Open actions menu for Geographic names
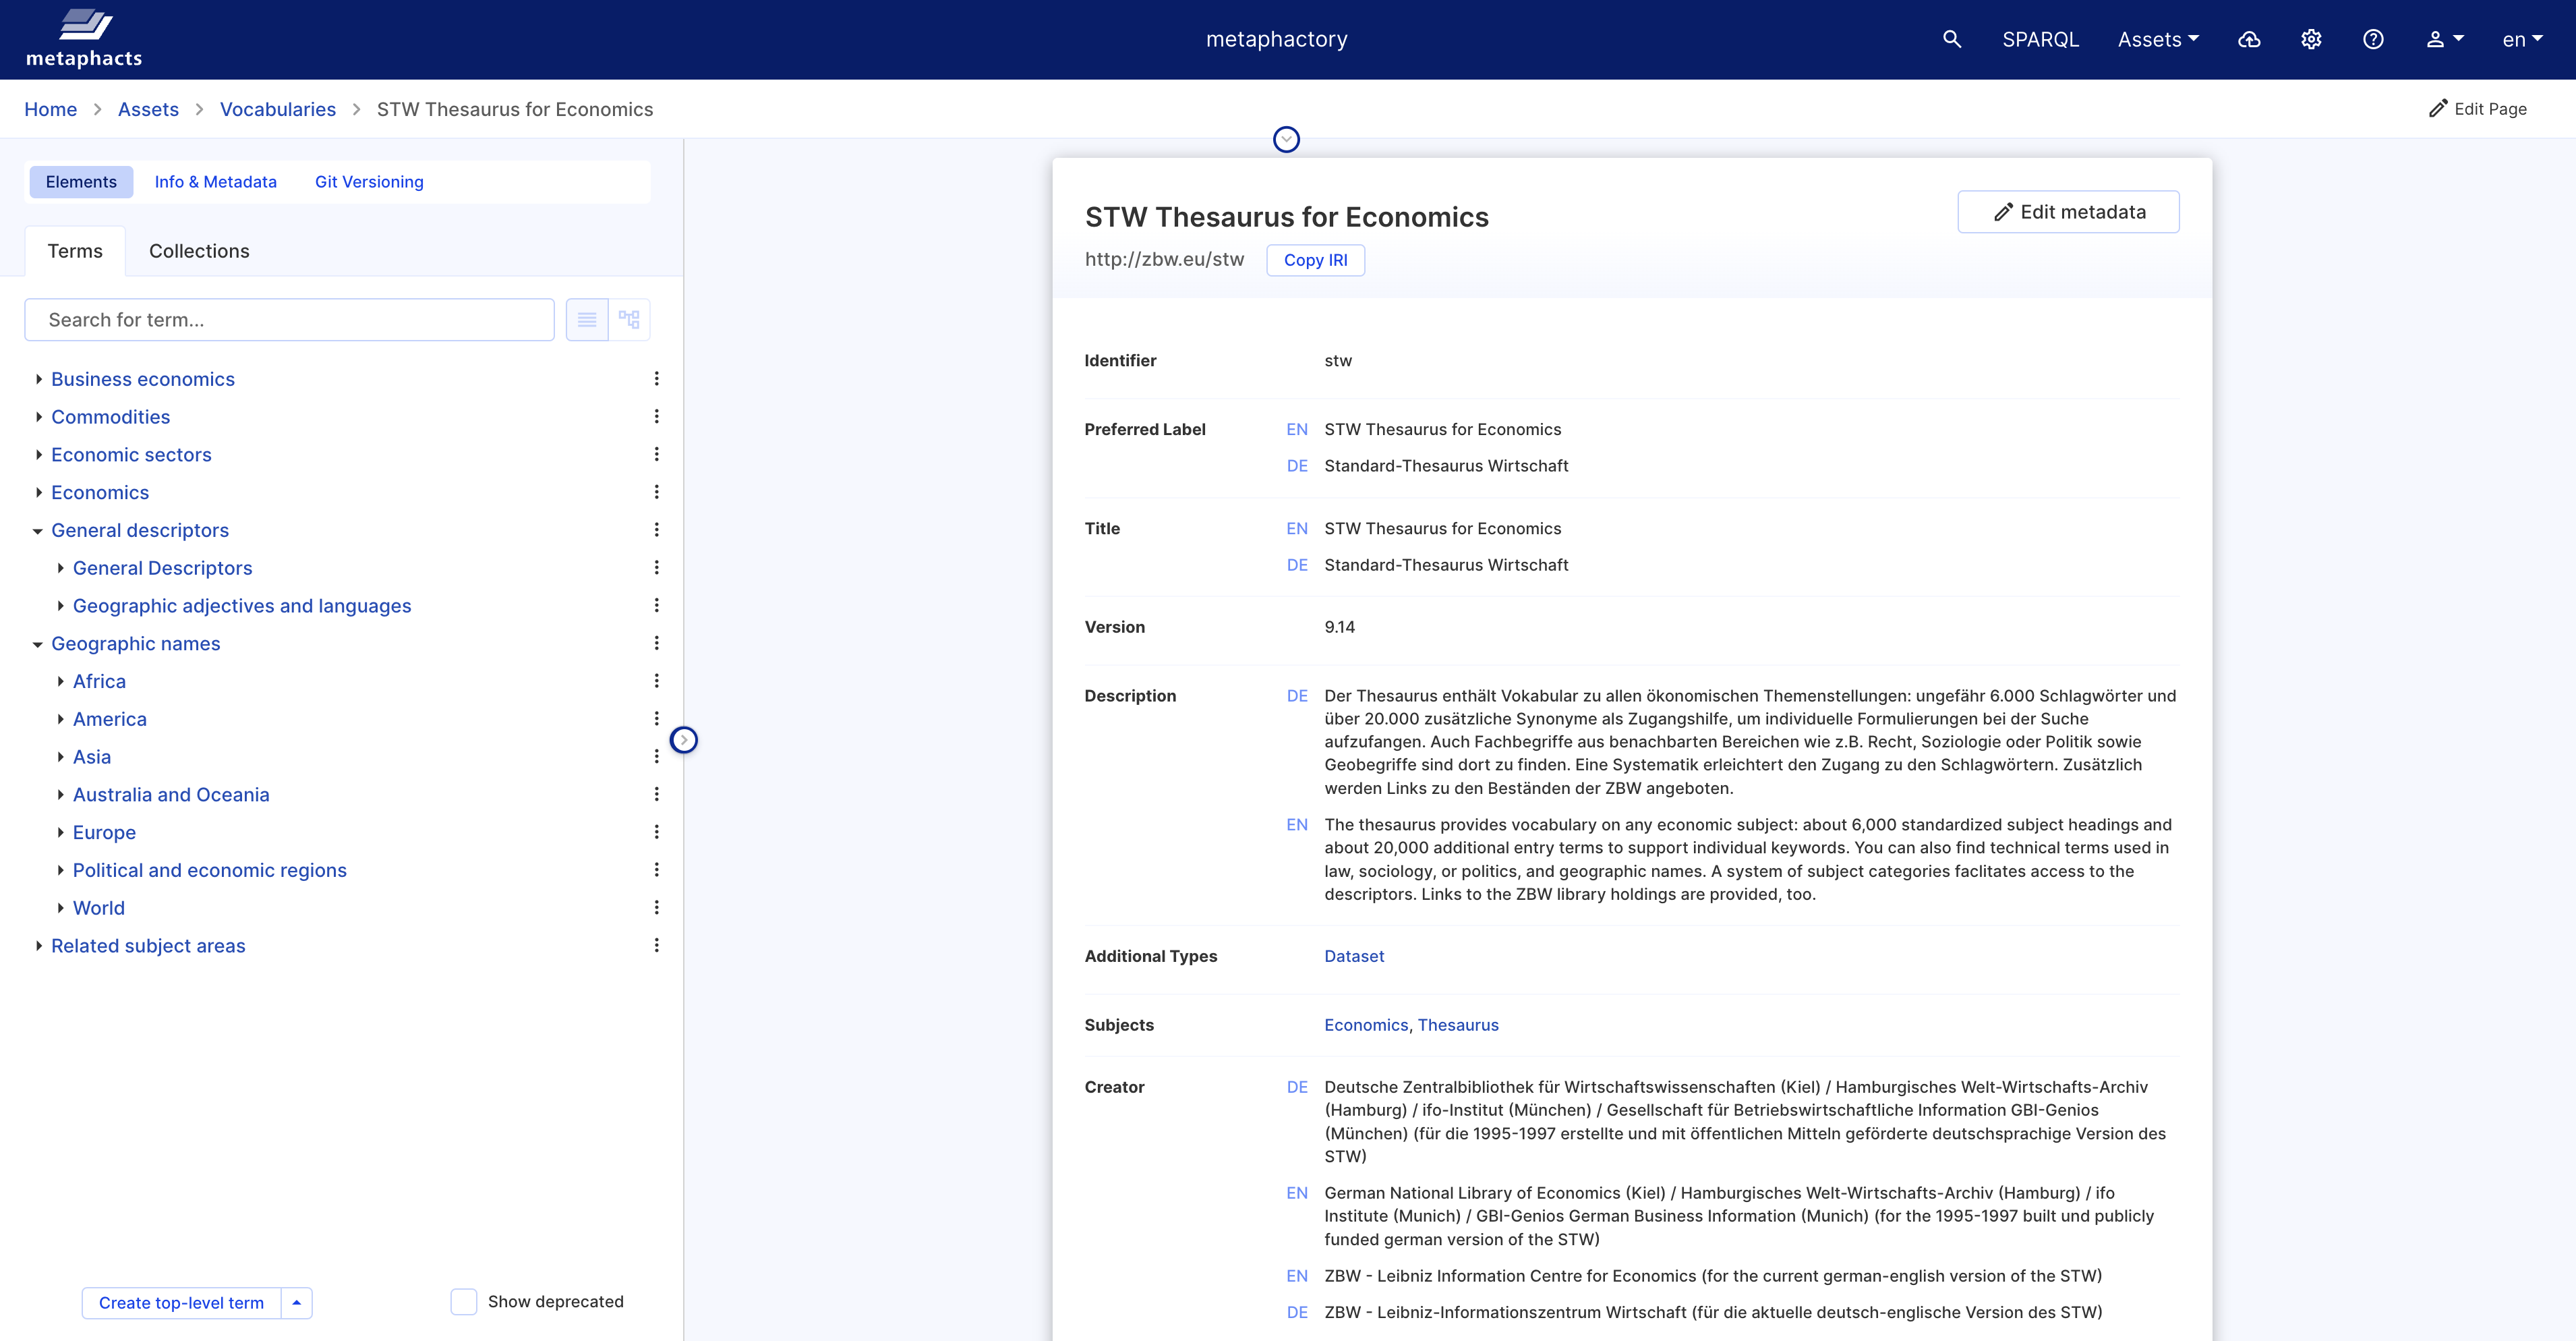The image size is (2576, 1341). pyautogui.click(x=656, y=644)
